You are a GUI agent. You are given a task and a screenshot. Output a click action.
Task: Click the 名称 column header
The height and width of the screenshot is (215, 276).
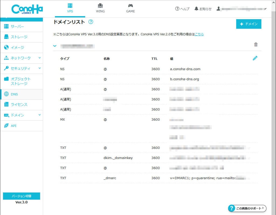[x=106, y=59]
